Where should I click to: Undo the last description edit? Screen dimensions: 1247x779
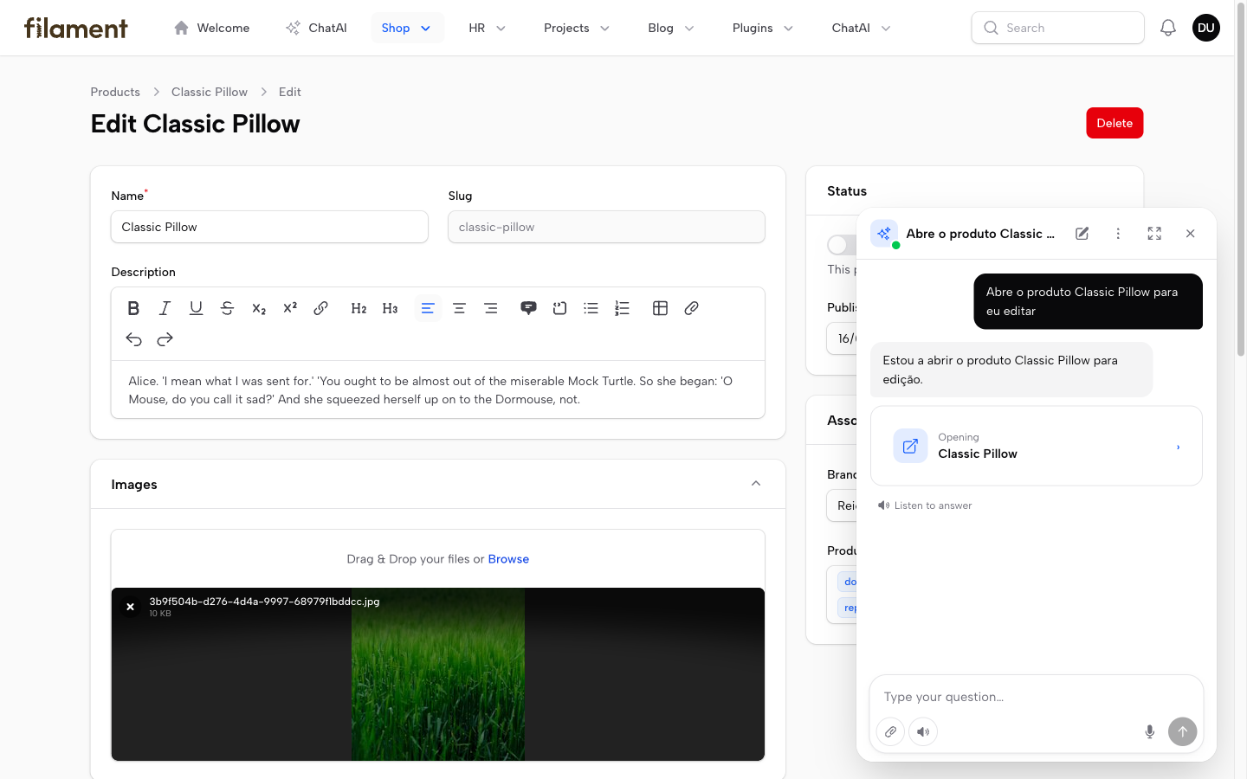click(x=133, y=339)
